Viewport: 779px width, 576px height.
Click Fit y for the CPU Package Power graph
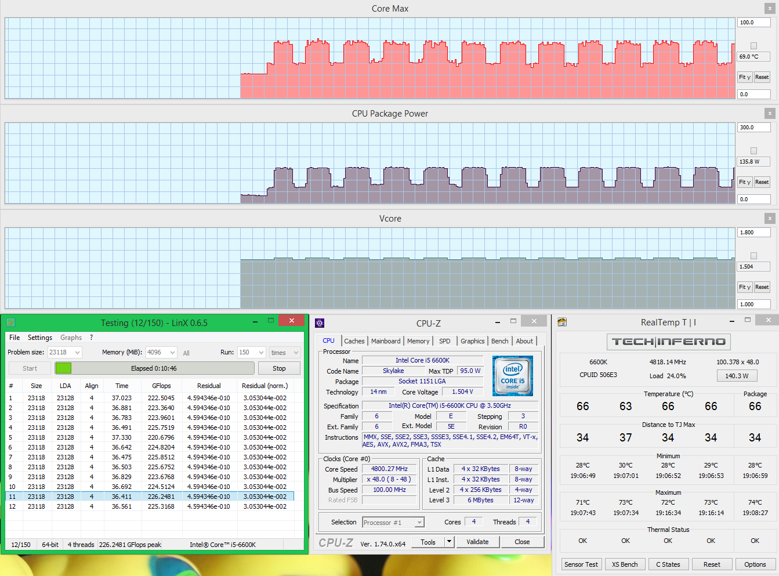[745, 182]
